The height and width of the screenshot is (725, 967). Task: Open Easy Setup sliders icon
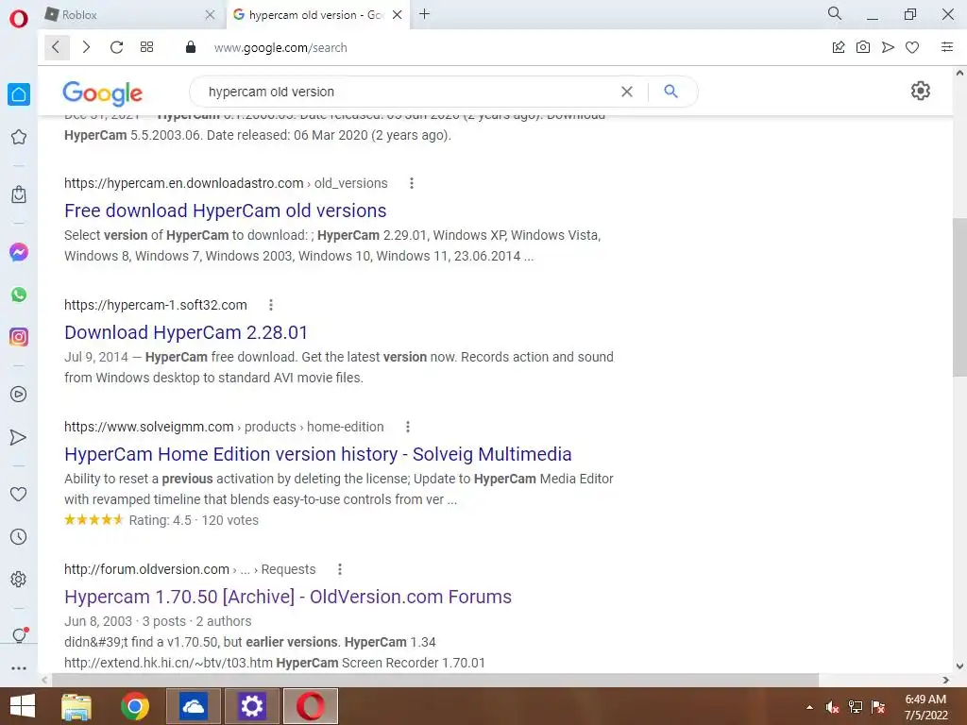click(x=947, y=47)
